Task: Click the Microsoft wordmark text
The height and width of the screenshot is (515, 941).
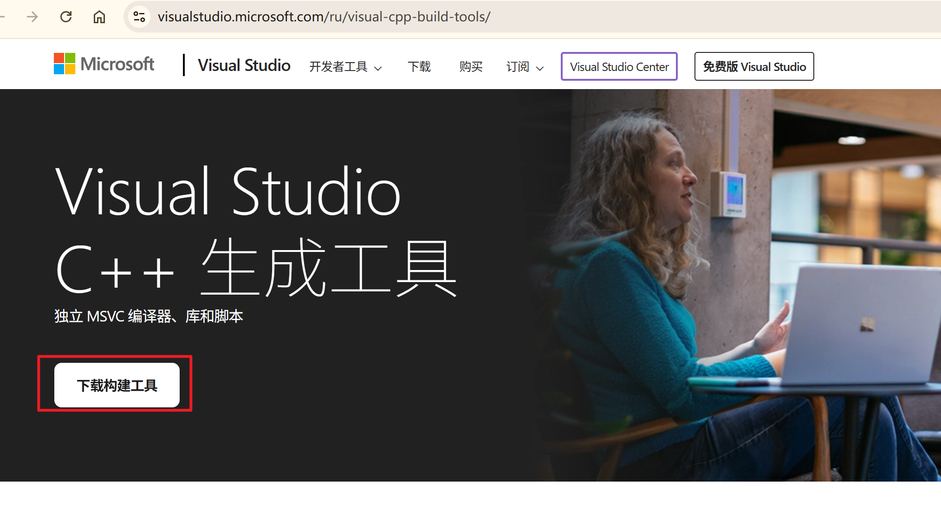Action: 117,64
